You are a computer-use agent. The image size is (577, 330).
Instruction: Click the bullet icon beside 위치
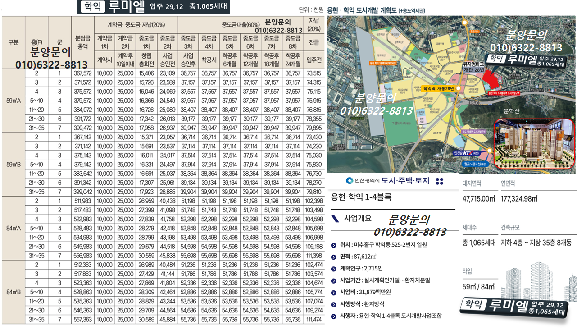[333, 245]
